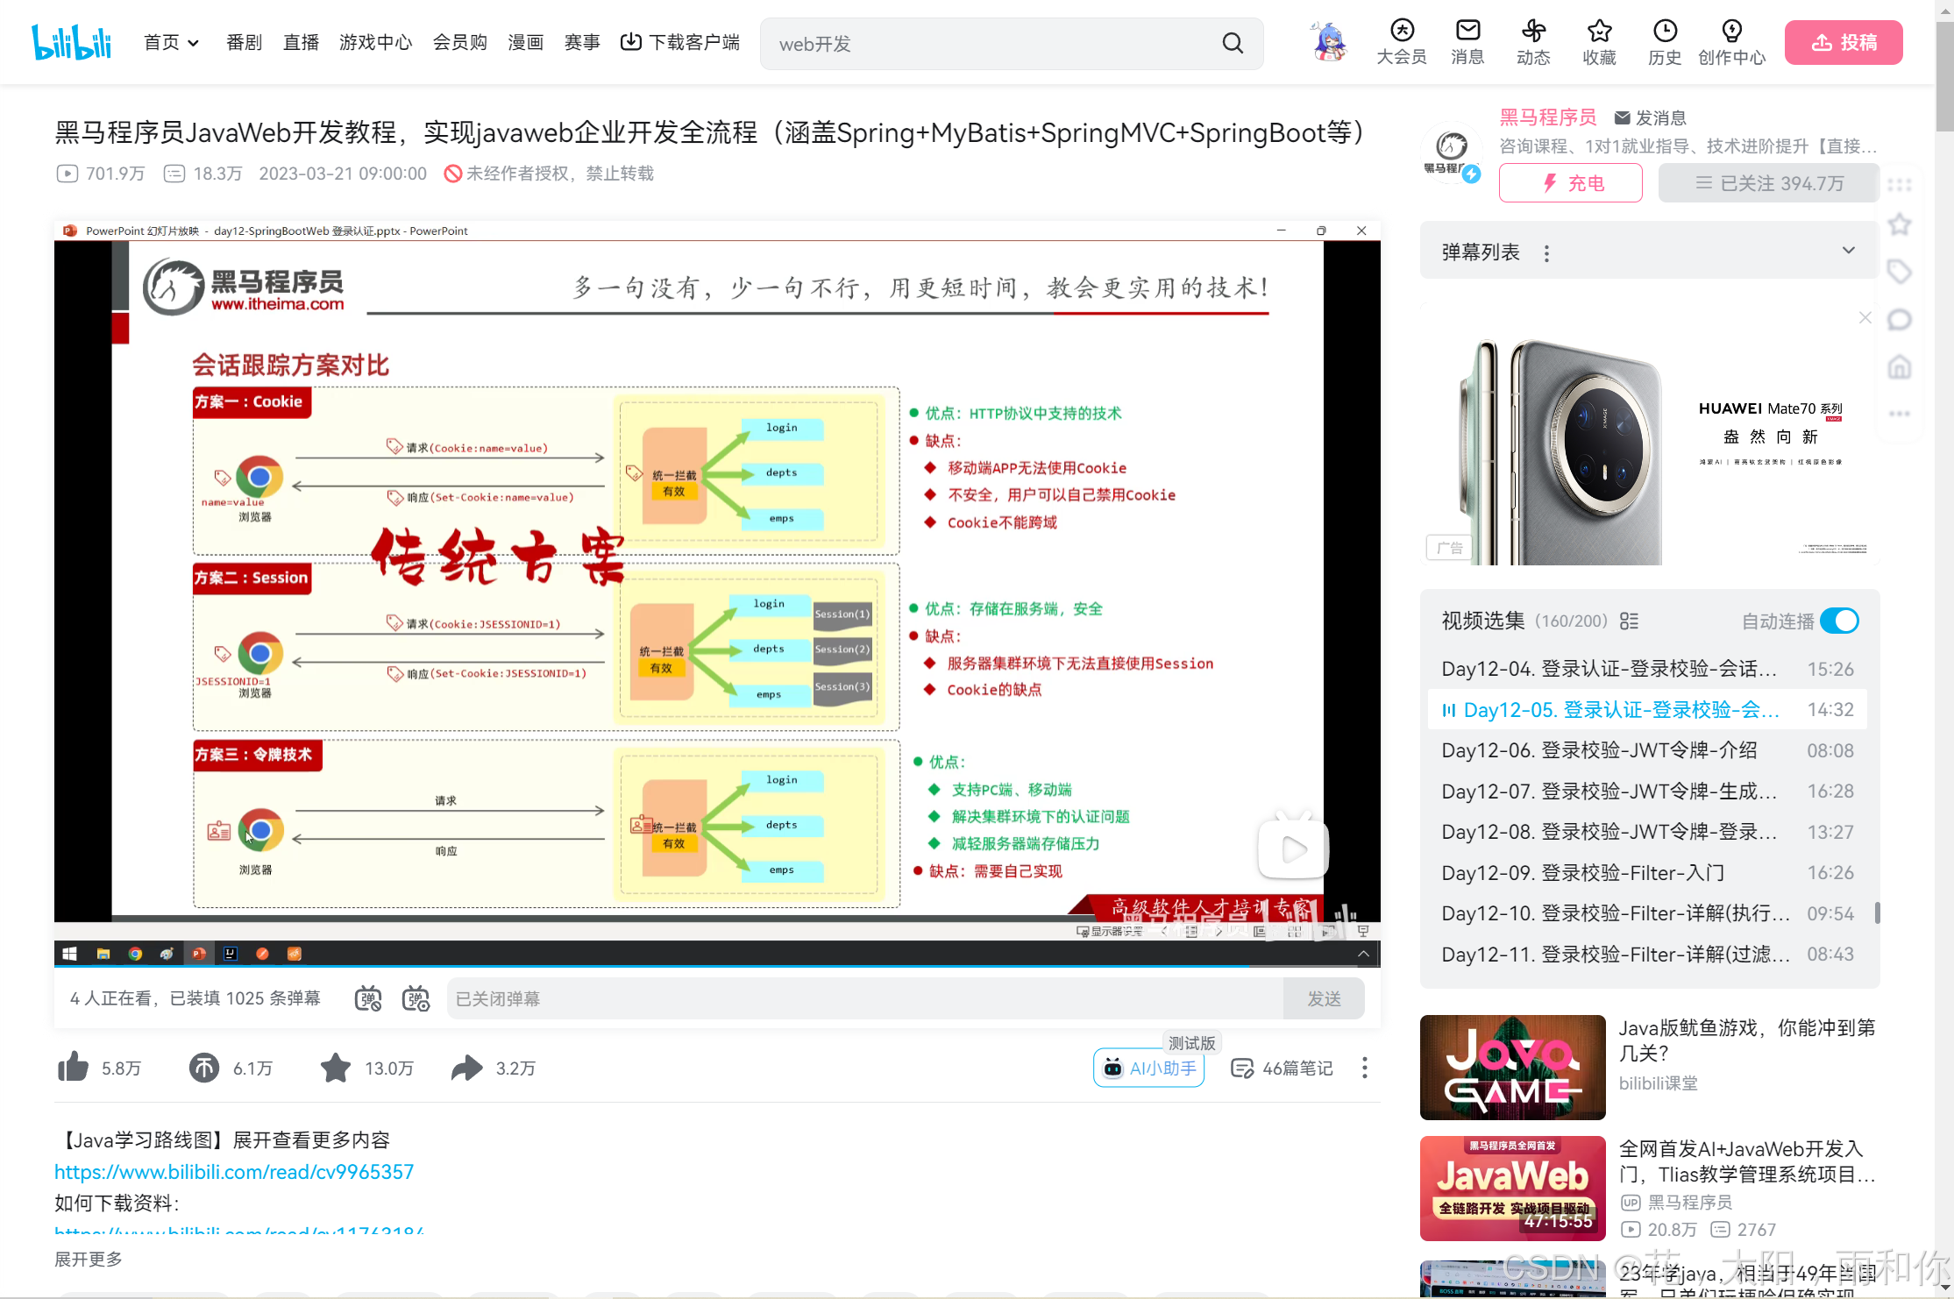Click the 充电 charge button
1954x1299 pixels.
(1570, 183)
